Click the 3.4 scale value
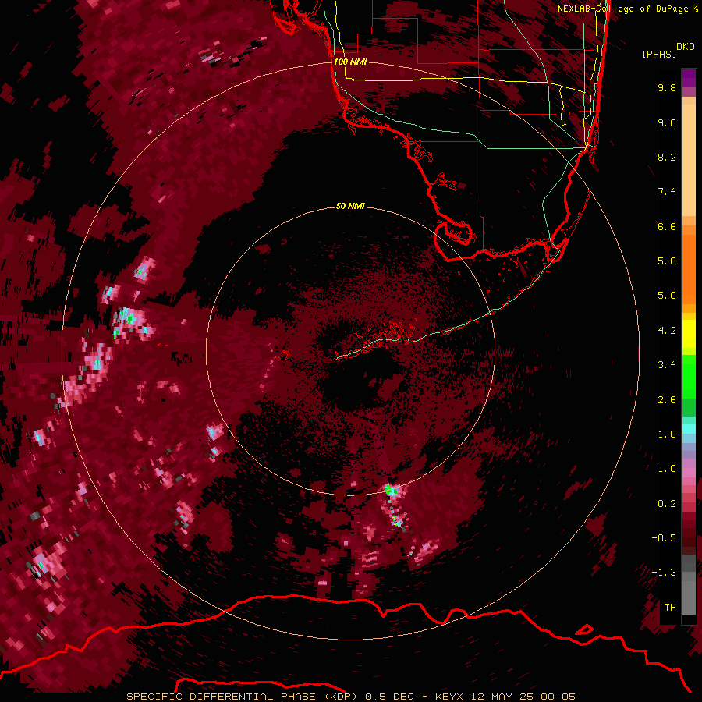This screenshot has width=702, height=702. coord(667,365)
